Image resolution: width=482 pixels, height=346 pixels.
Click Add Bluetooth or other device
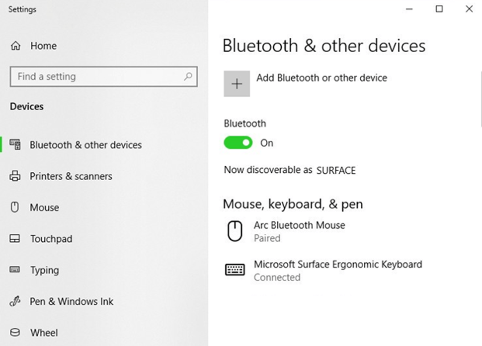pyautogui.click(x=322, y=78)
